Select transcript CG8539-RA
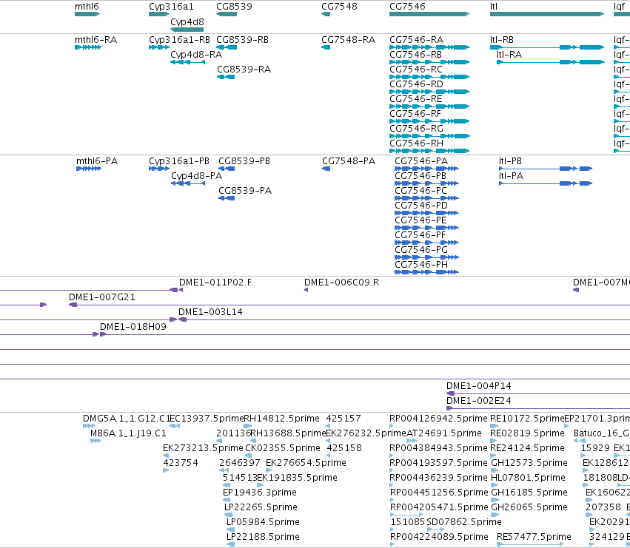 tap(226, 77)
